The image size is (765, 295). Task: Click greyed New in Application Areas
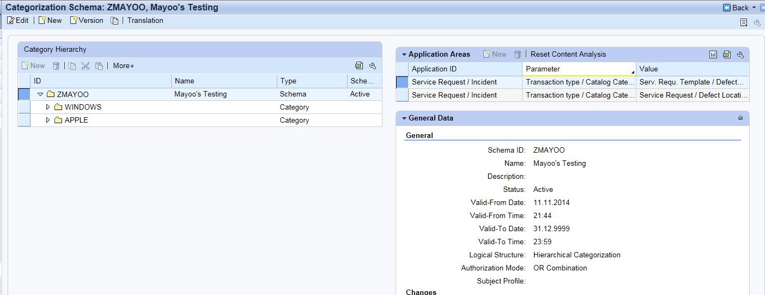[x=495, y=54]
